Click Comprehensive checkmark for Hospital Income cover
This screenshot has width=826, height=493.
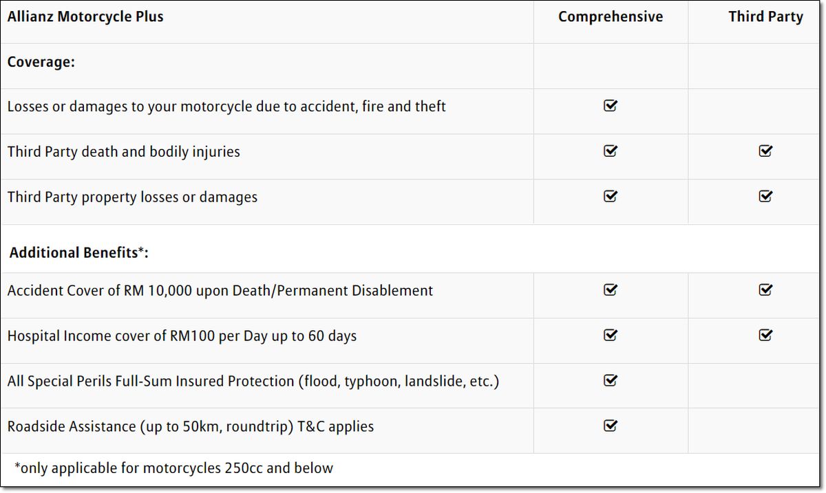coord(610,336)
